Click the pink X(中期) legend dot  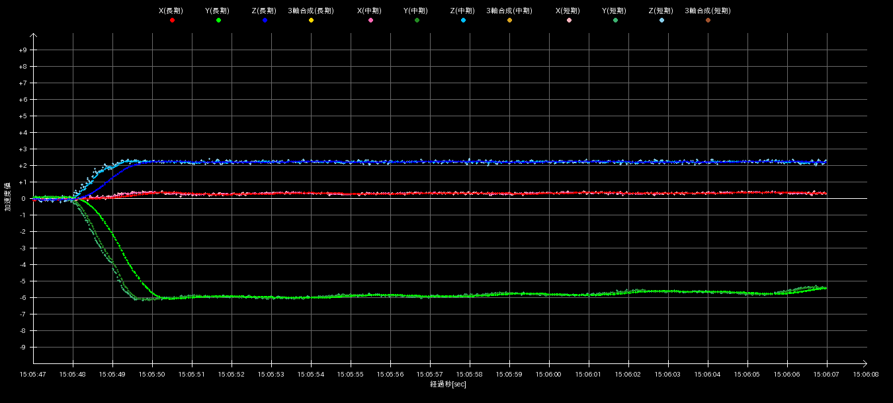click(370, 20)
